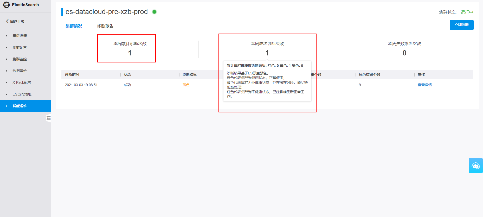Click the 状态 column header
This screenshot has height=217, width=483.
coord(127,74)
